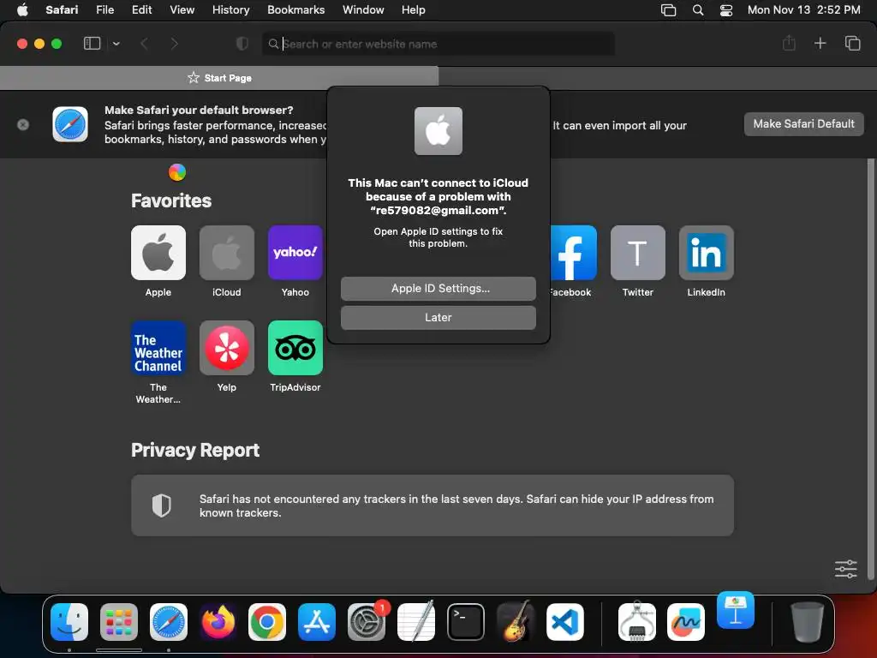The image size is (877, 658).
Task: Add a new tab with plus icon
Action: coord(820,43)
